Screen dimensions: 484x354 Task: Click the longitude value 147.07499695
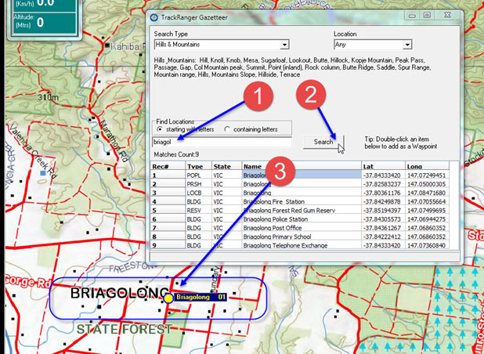click(x=426, y=211)
